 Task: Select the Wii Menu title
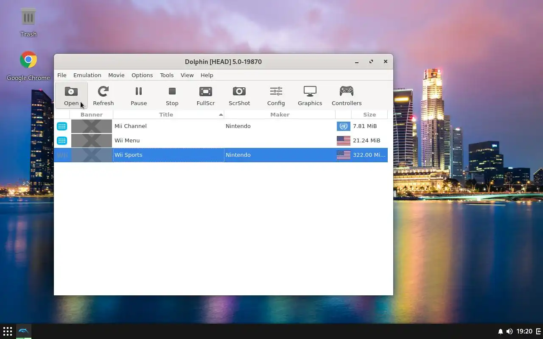click(x=127, y=141)
